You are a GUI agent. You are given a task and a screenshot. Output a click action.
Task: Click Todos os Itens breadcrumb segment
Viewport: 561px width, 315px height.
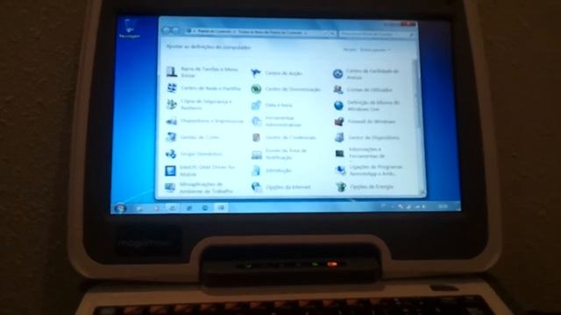coord(269,32)
